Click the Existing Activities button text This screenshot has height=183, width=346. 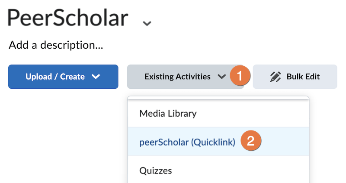coord(177,77)
